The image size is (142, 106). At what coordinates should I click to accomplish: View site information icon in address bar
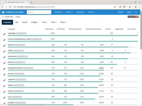(x=15, y=7)
